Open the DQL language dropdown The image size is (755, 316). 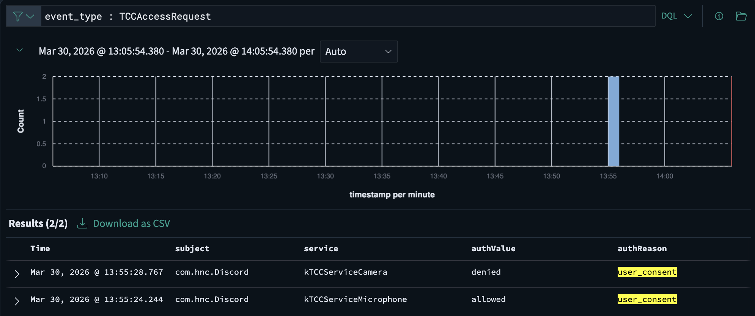pyautogui.click(x=676, y=16)
